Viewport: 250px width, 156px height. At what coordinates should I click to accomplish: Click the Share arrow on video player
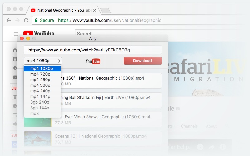[212, 147]
